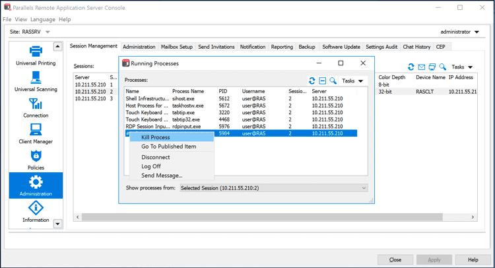
Task: Click the sessions horizontal scrollbar right arrow
Action: point(473,217)
